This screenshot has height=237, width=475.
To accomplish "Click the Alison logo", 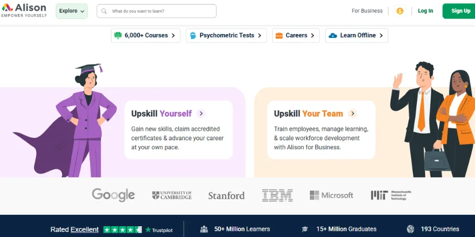I will click(24, 11).
